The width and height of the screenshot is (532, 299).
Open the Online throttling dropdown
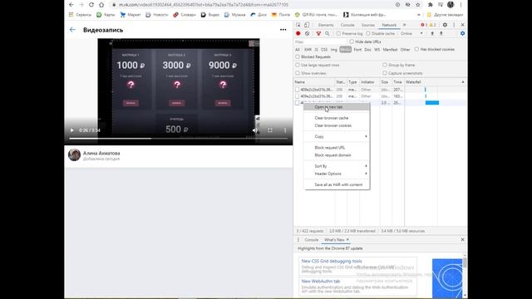point(412,33)
